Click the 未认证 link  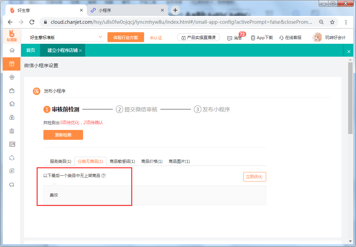pos(156,38)
